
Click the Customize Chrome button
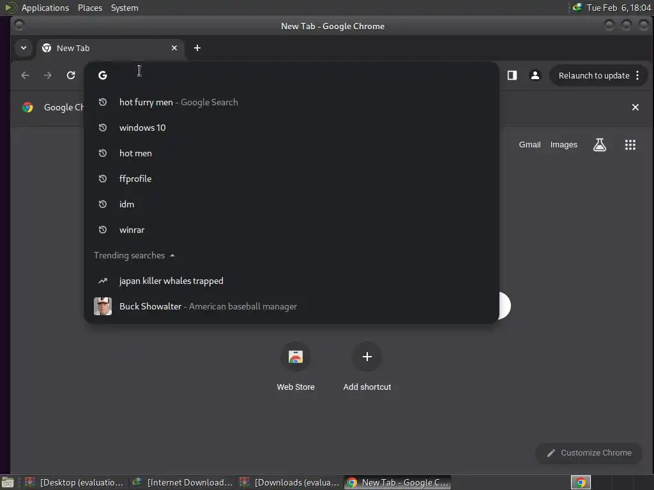pos(589,453)
